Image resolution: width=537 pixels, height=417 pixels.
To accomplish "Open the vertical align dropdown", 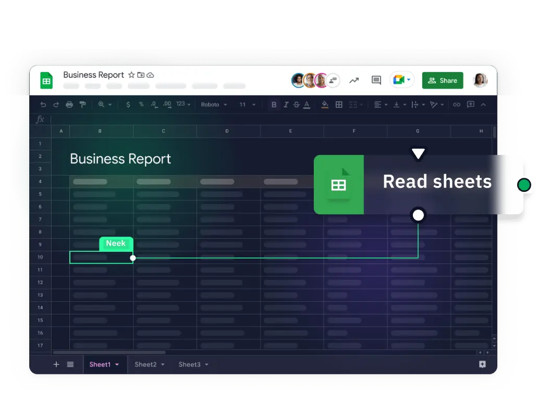I will click(399, 105).
